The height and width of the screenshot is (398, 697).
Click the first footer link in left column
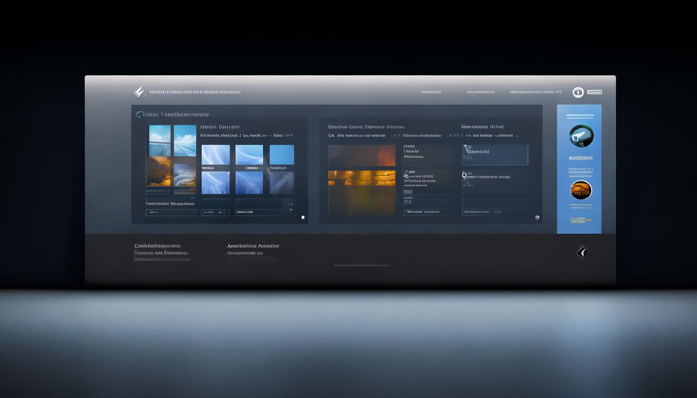[x=157, y=246]
